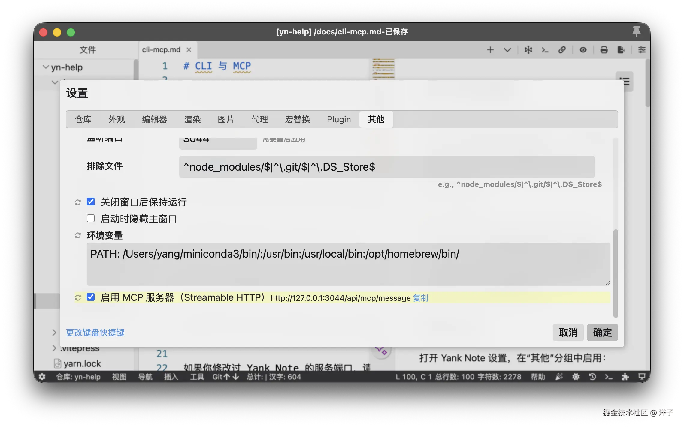
Task: Click the export document icon
Action: tap(621, 50)
